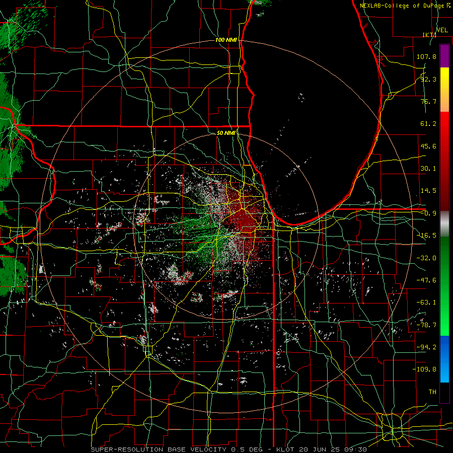
Task: Select the -47.6 scale value
Action: [426, 280]
